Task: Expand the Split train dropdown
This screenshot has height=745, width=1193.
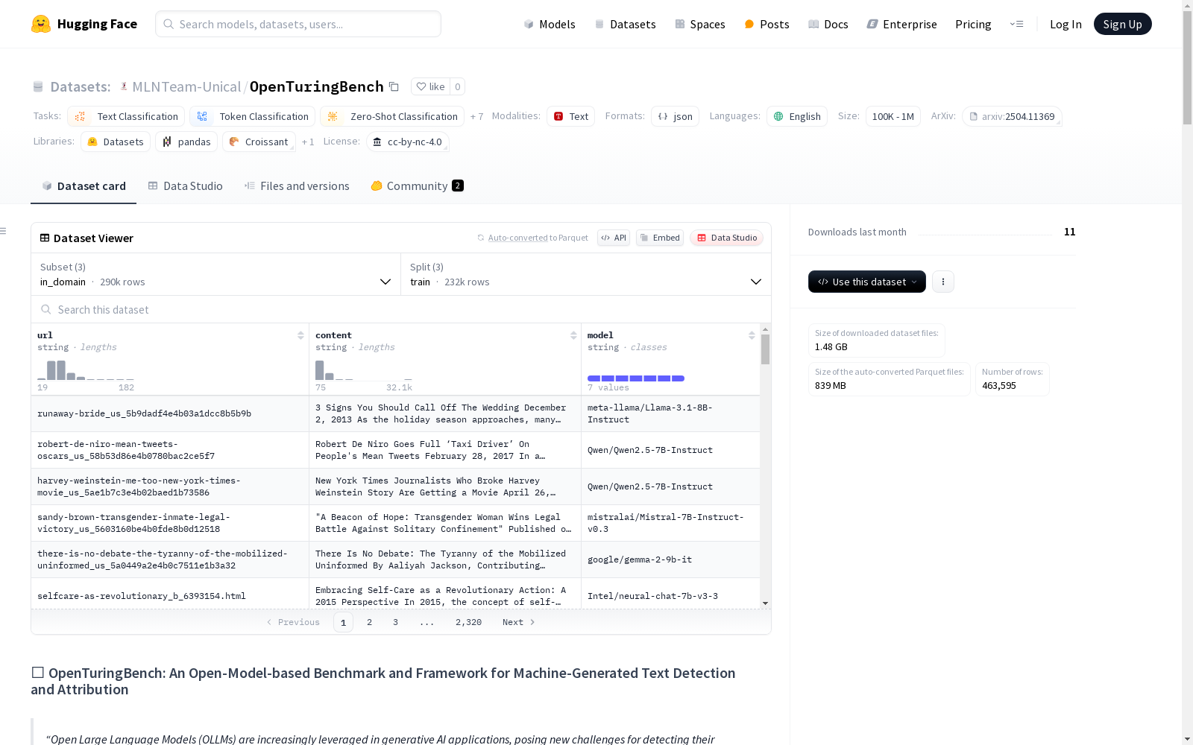Action: pyautogui.click(x=586, y=274)
